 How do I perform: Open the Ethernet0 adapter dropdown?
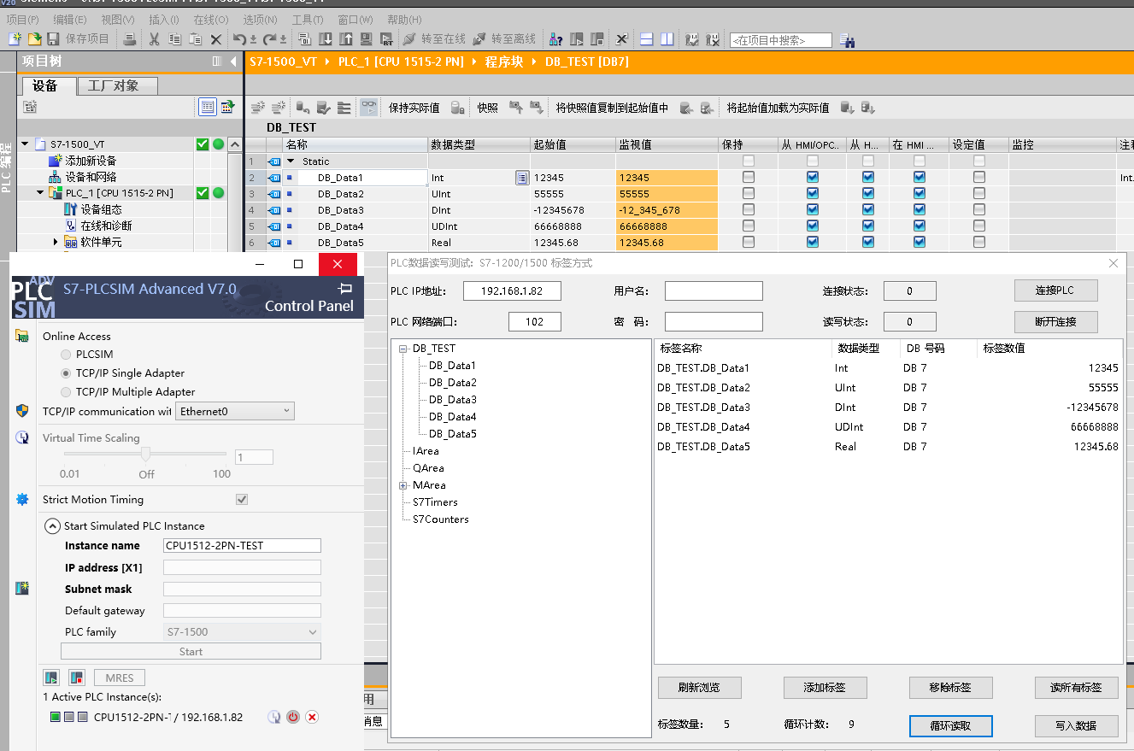[x=235, y=412]
